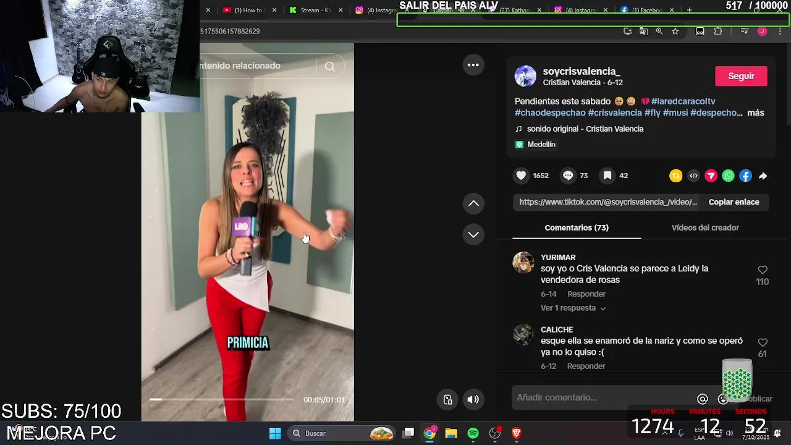Viewport: 791px width, 445px height.
Task: Select the Vídeos del creador tab
Action: [705, 227]
